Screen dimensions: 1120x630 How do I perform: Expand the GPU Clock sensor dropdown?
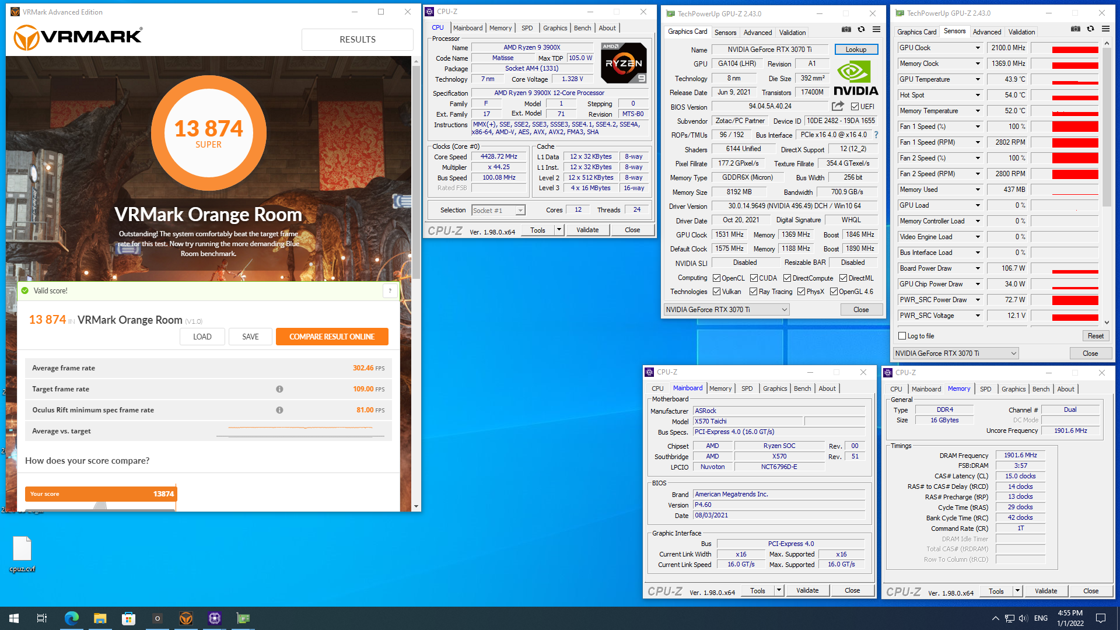978,48
